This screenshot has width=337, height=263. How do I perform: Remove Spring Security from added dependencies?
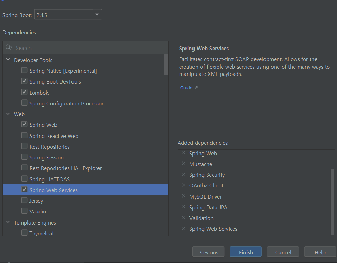pyautogui.click(x=184, y=174)
